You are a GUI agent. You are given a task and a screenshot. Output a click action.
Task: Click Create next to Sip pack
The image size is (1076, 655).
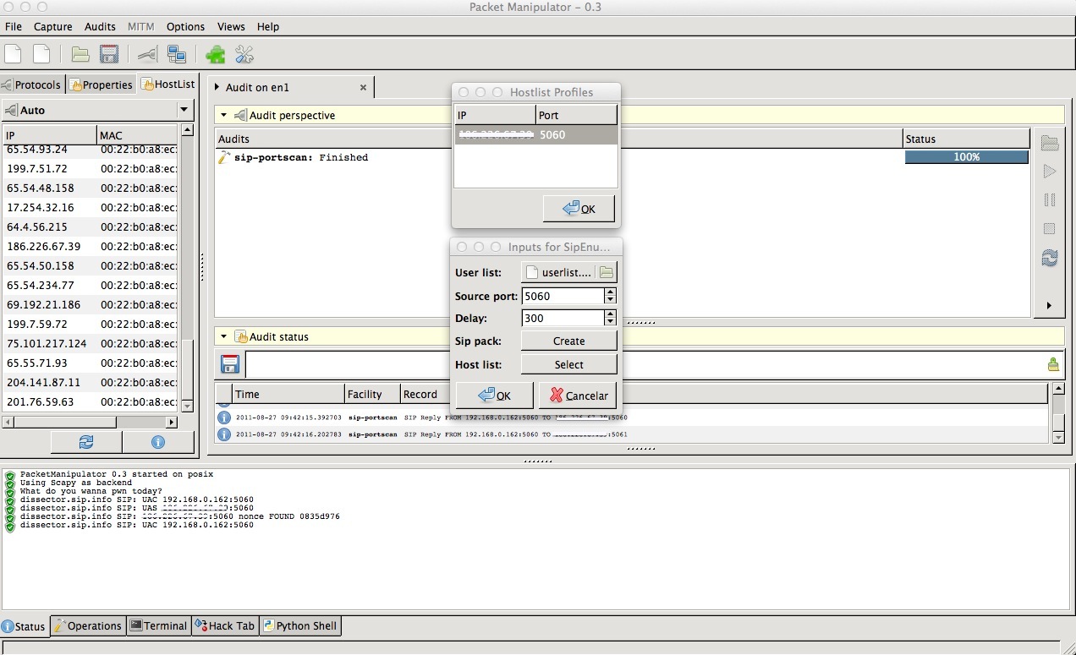coord(568,341)
